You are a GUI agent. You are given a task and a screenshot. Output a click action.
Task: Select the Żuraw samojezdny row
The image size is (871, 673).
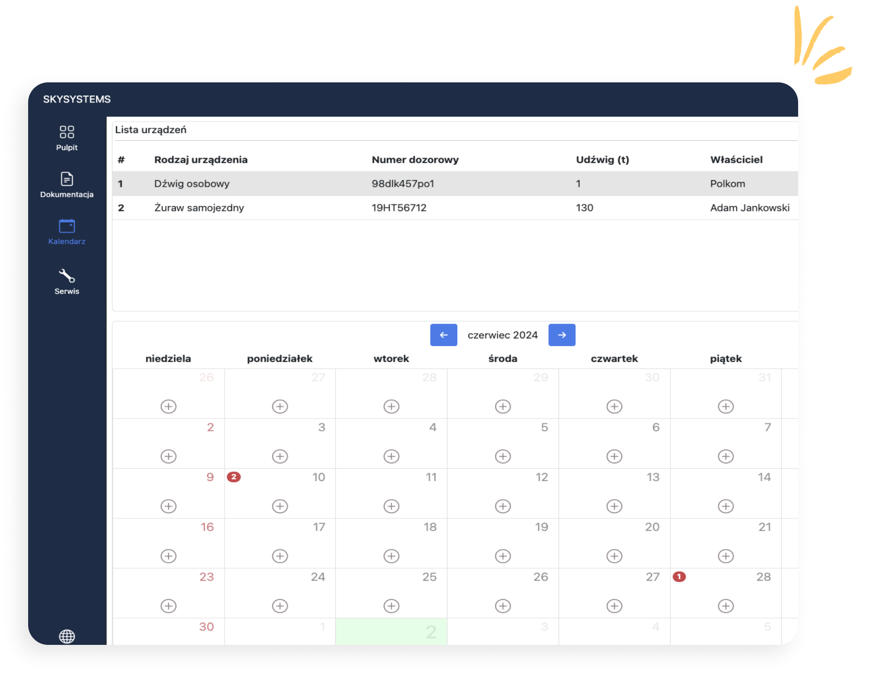[455, 208]
